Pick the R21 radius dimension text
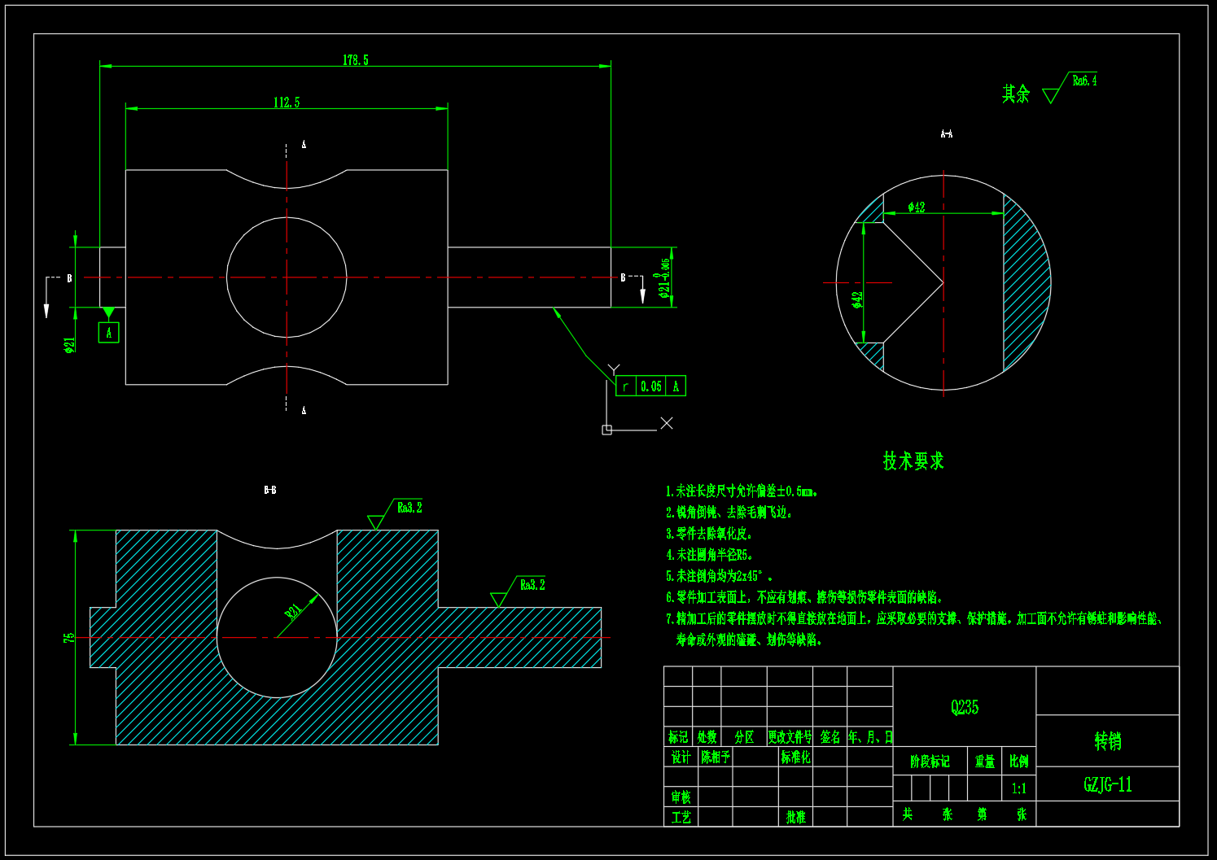Viewport: 1217px width, 860px height. (293, 611)
